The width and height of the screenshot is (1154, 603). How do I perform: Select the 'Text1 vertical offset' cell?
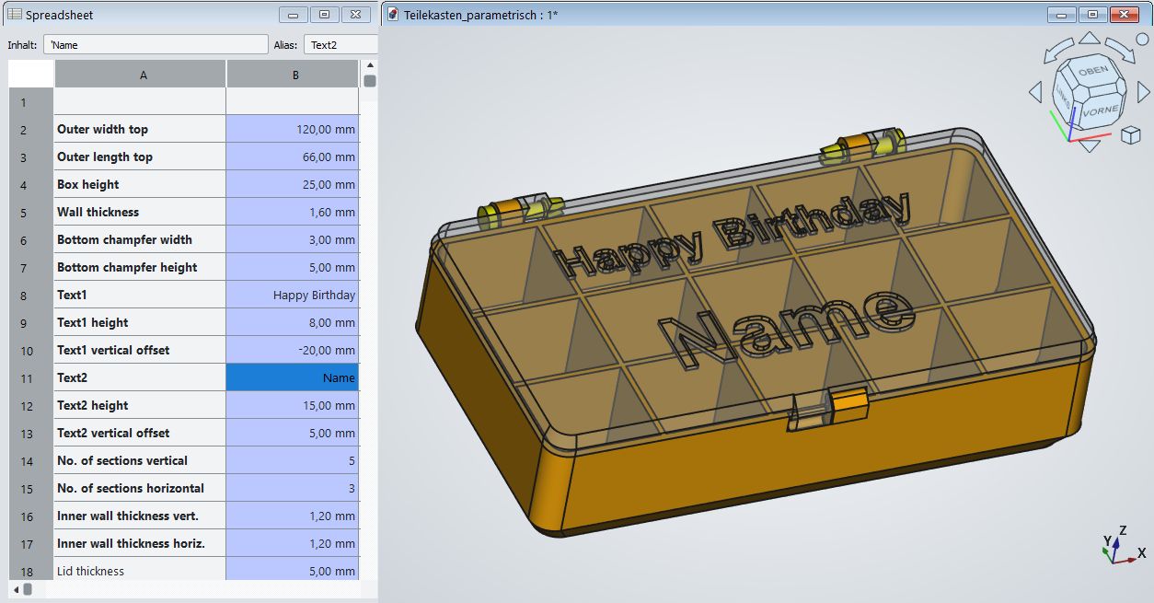[x=140, y=350]
